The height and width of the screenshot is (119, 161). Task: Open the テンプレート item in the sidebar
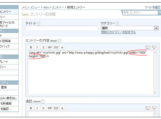tap(9, 62)
